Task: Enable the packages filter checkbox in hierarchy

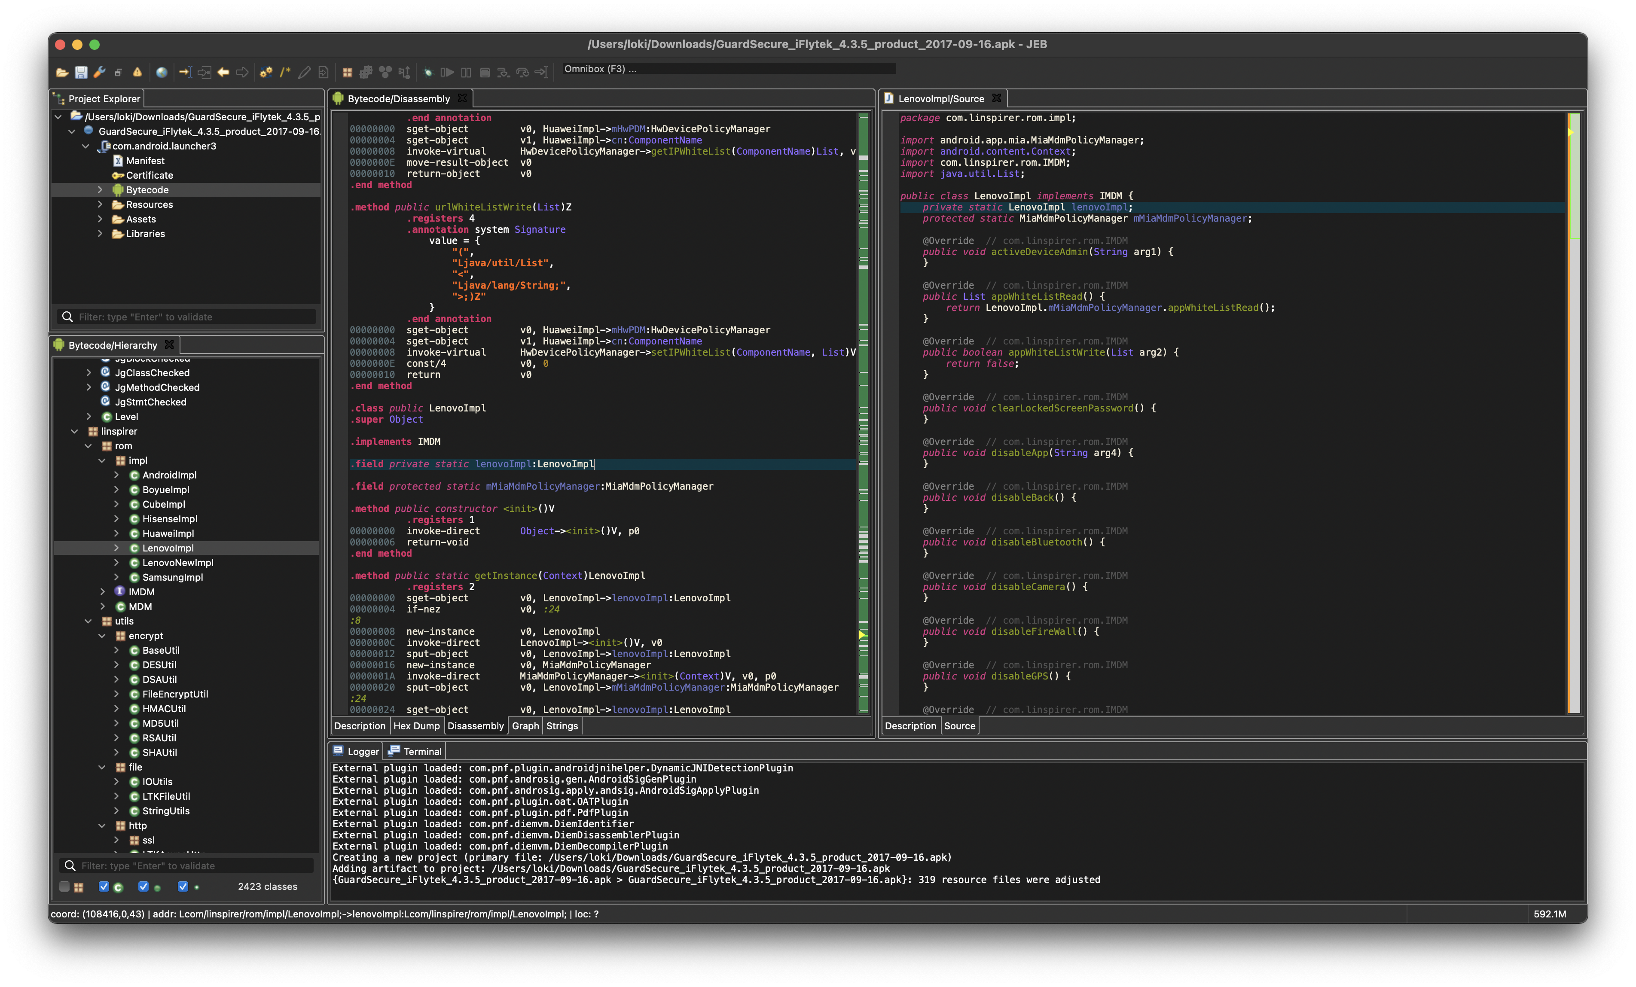Action: (x=64, y=886)
